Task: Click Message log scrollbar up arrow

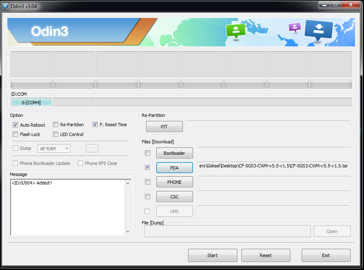Action: pos(128,183)
